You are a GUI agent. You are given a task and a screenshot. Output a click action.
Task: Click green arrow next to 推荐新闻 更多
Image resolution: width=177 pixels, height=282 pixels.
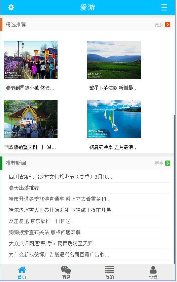pos(168,163)
